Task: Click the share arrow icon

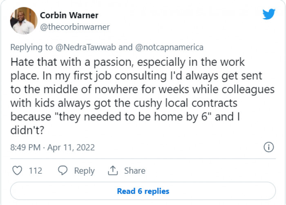Action: 112,170
